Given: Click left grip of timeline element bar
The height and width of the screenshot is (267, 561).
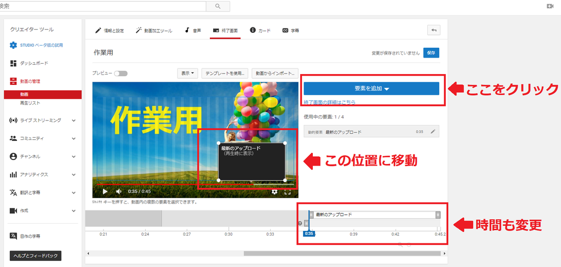Looking at the screenshot, I should coord(311,215).
